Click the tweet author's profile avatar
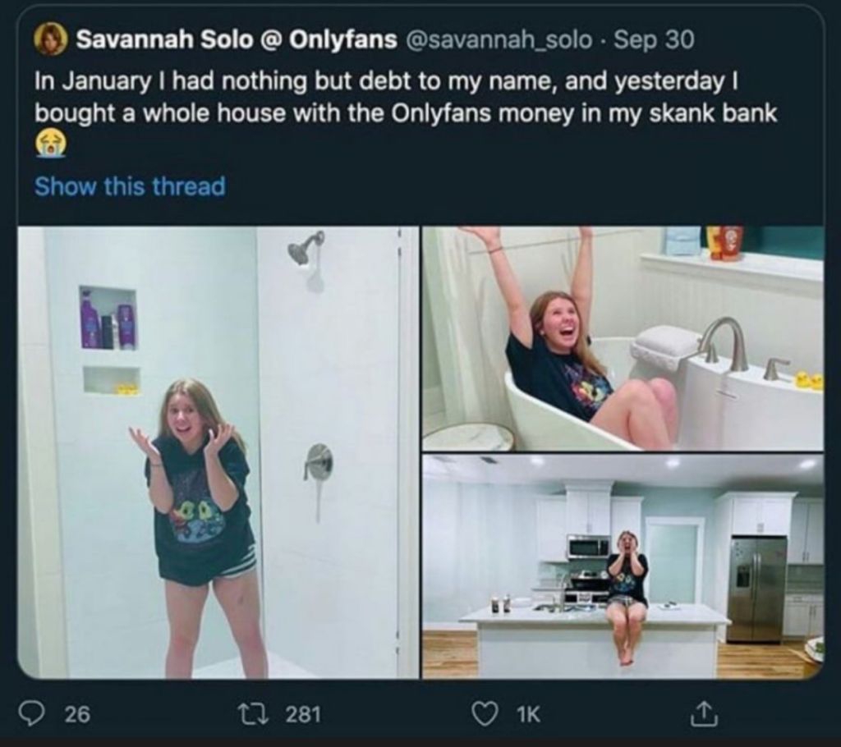This screenshot has width=841, height=747. (x=49, y=39)
